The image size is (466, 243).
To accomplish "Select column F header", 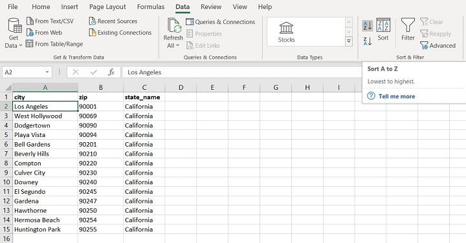I will click(x=244, y=87).
